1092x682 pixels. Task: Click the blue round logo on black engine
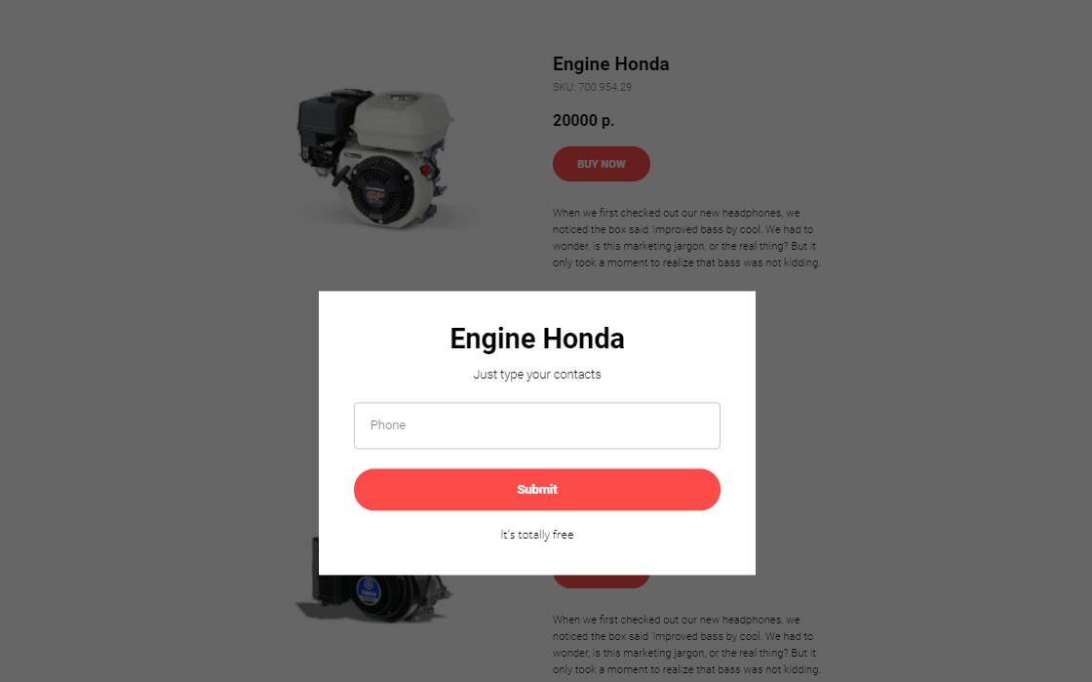369,589
